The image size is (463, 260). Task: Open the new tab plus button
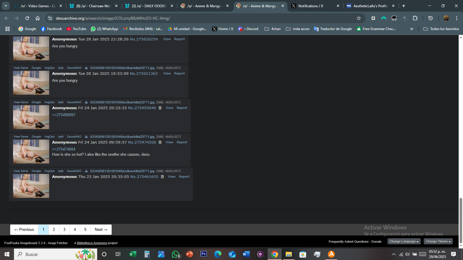tap(404, 6)
